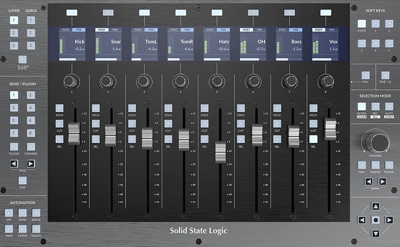Select NORM / CLEAR selection mode
The image size is (400, 247).
tap(361, 106)
